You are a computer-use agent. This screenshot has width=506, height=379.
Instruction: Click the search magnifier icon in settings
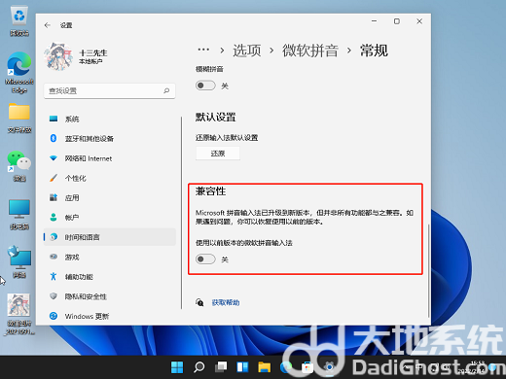166,91
